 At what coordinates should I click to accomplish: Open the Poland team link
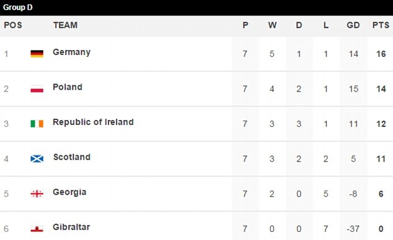click(x=68, y=87)
